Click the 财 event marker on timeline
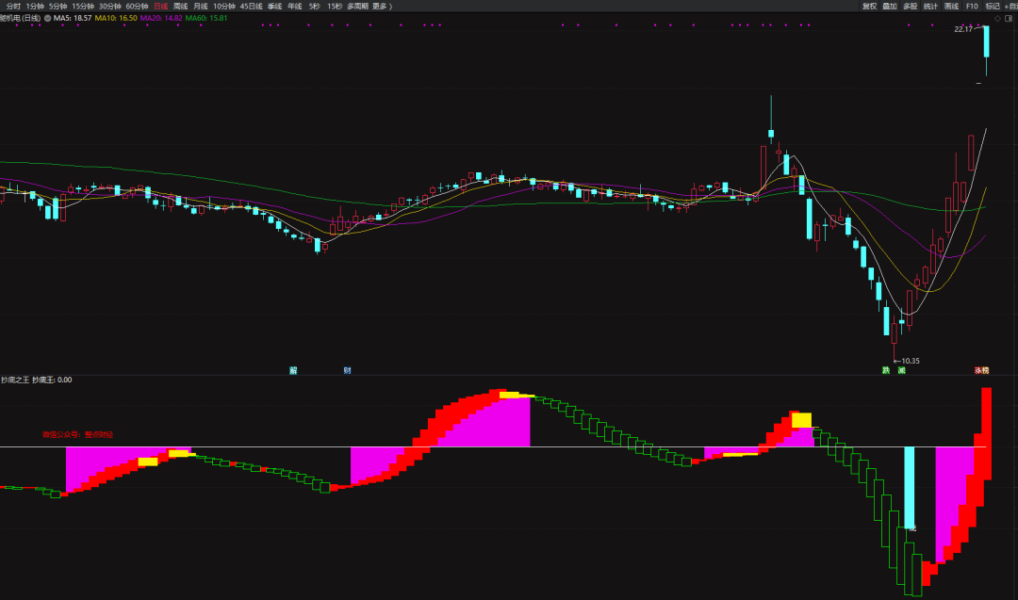Screen dimensions: 1018x600 point(347,370)
